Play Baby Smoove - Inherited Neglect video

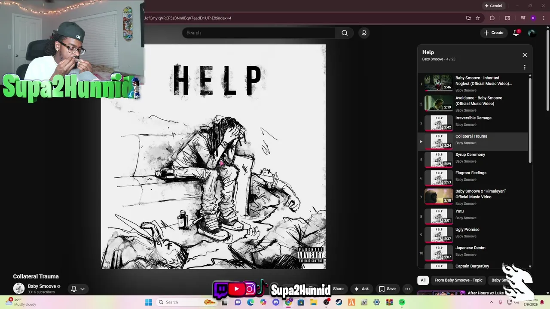click(473, 83)
